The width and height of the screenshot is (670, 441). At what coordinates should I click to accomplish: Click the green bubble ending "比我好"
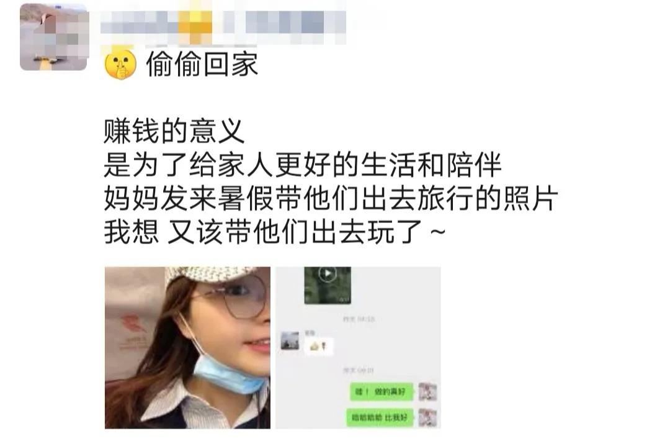[x=380, y=417]
